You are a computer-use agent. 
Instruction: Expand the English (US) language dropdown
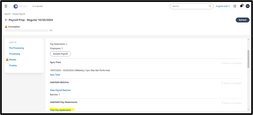(223, 6)
